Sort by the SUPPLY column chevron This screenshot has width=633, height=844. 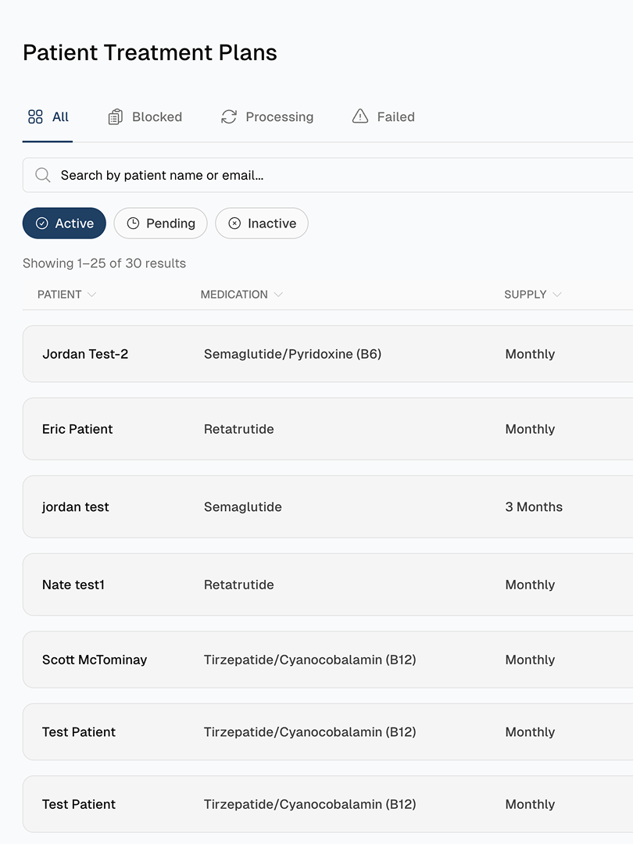pyautogui.click(x=557, y=295)
